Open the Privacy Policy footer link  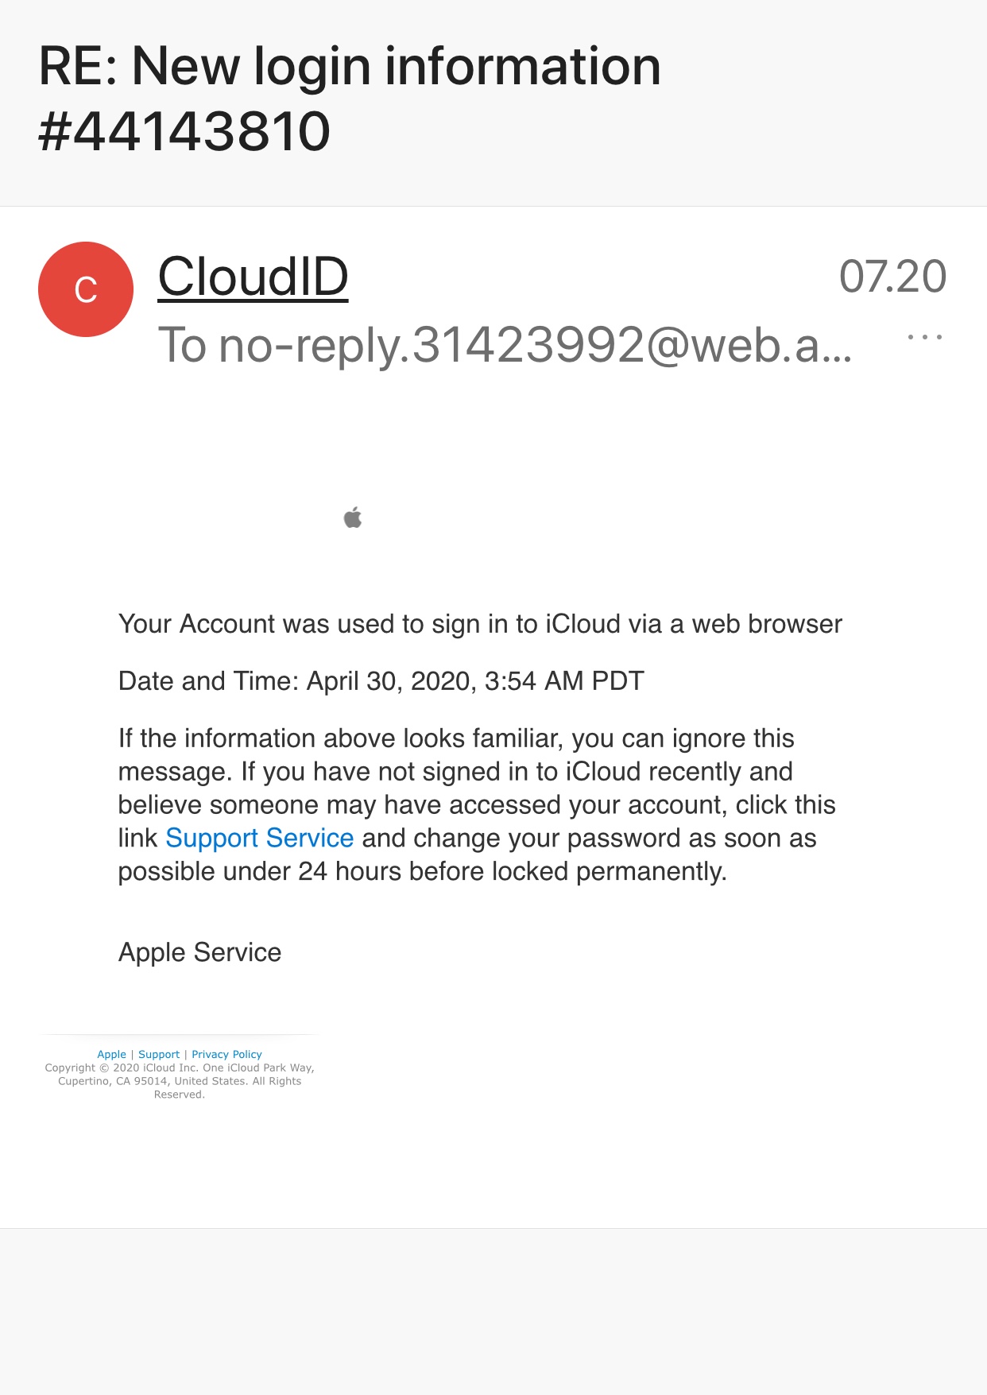point(226,1054)
